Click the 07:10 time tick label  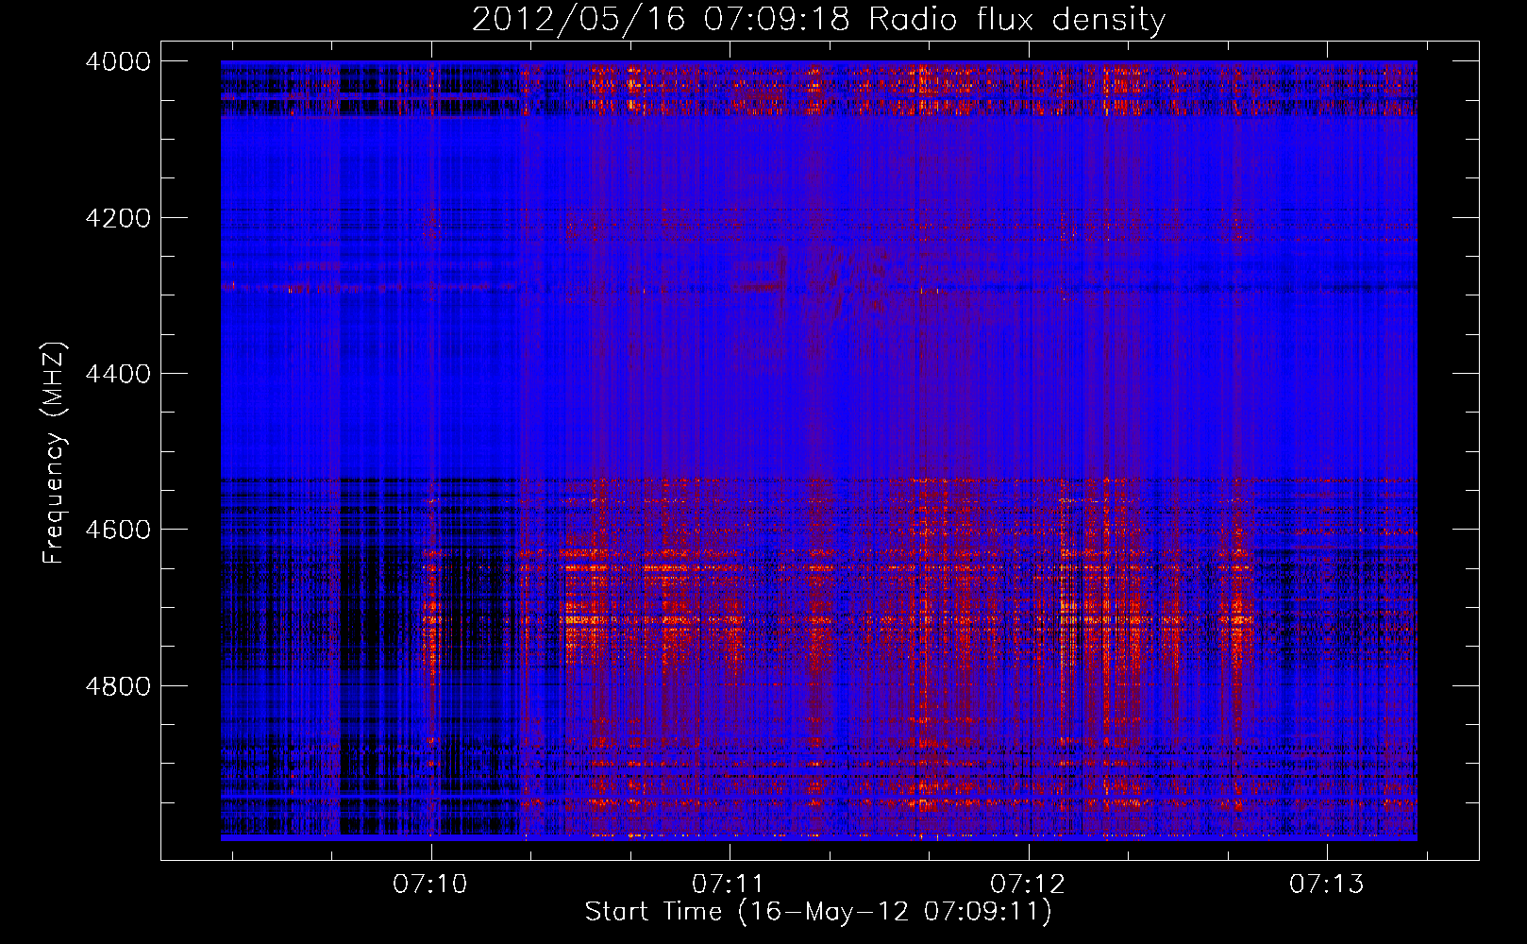[430, 884]
